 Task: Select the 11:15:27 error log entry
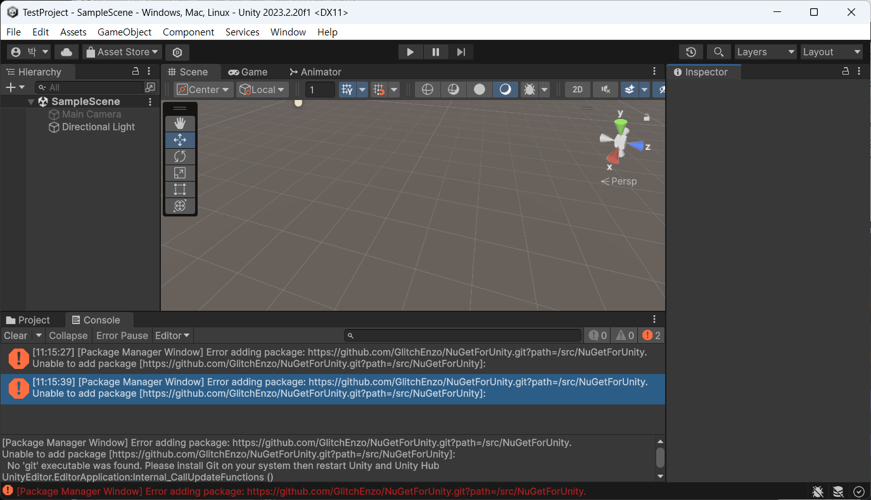tap(333, 358)
